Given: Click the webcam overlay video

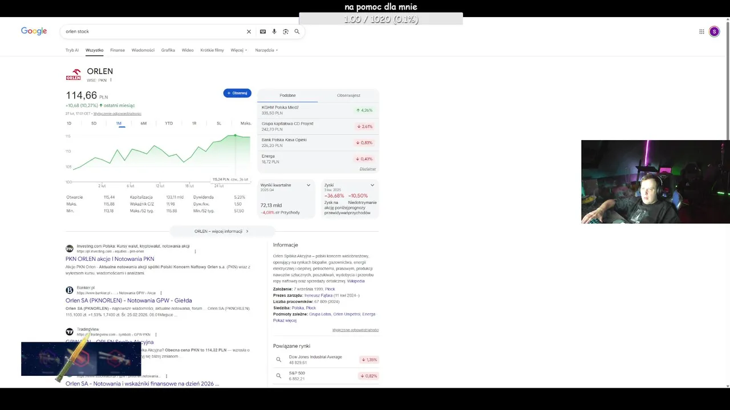Looking at the screenshot, I should click(x=655, y=182).
